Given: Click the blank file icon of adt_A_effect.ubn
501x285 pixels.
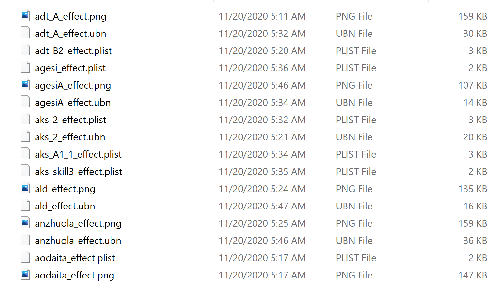Looking at the screenshot, I should 25,33.
